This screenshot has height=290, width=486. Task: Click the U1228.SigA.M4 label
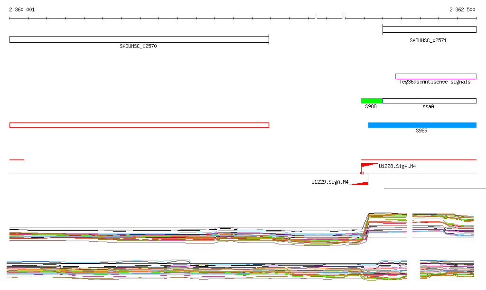(x=397, y=167)
